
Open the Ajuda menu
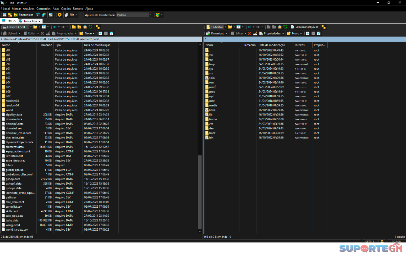click(89, 8)
